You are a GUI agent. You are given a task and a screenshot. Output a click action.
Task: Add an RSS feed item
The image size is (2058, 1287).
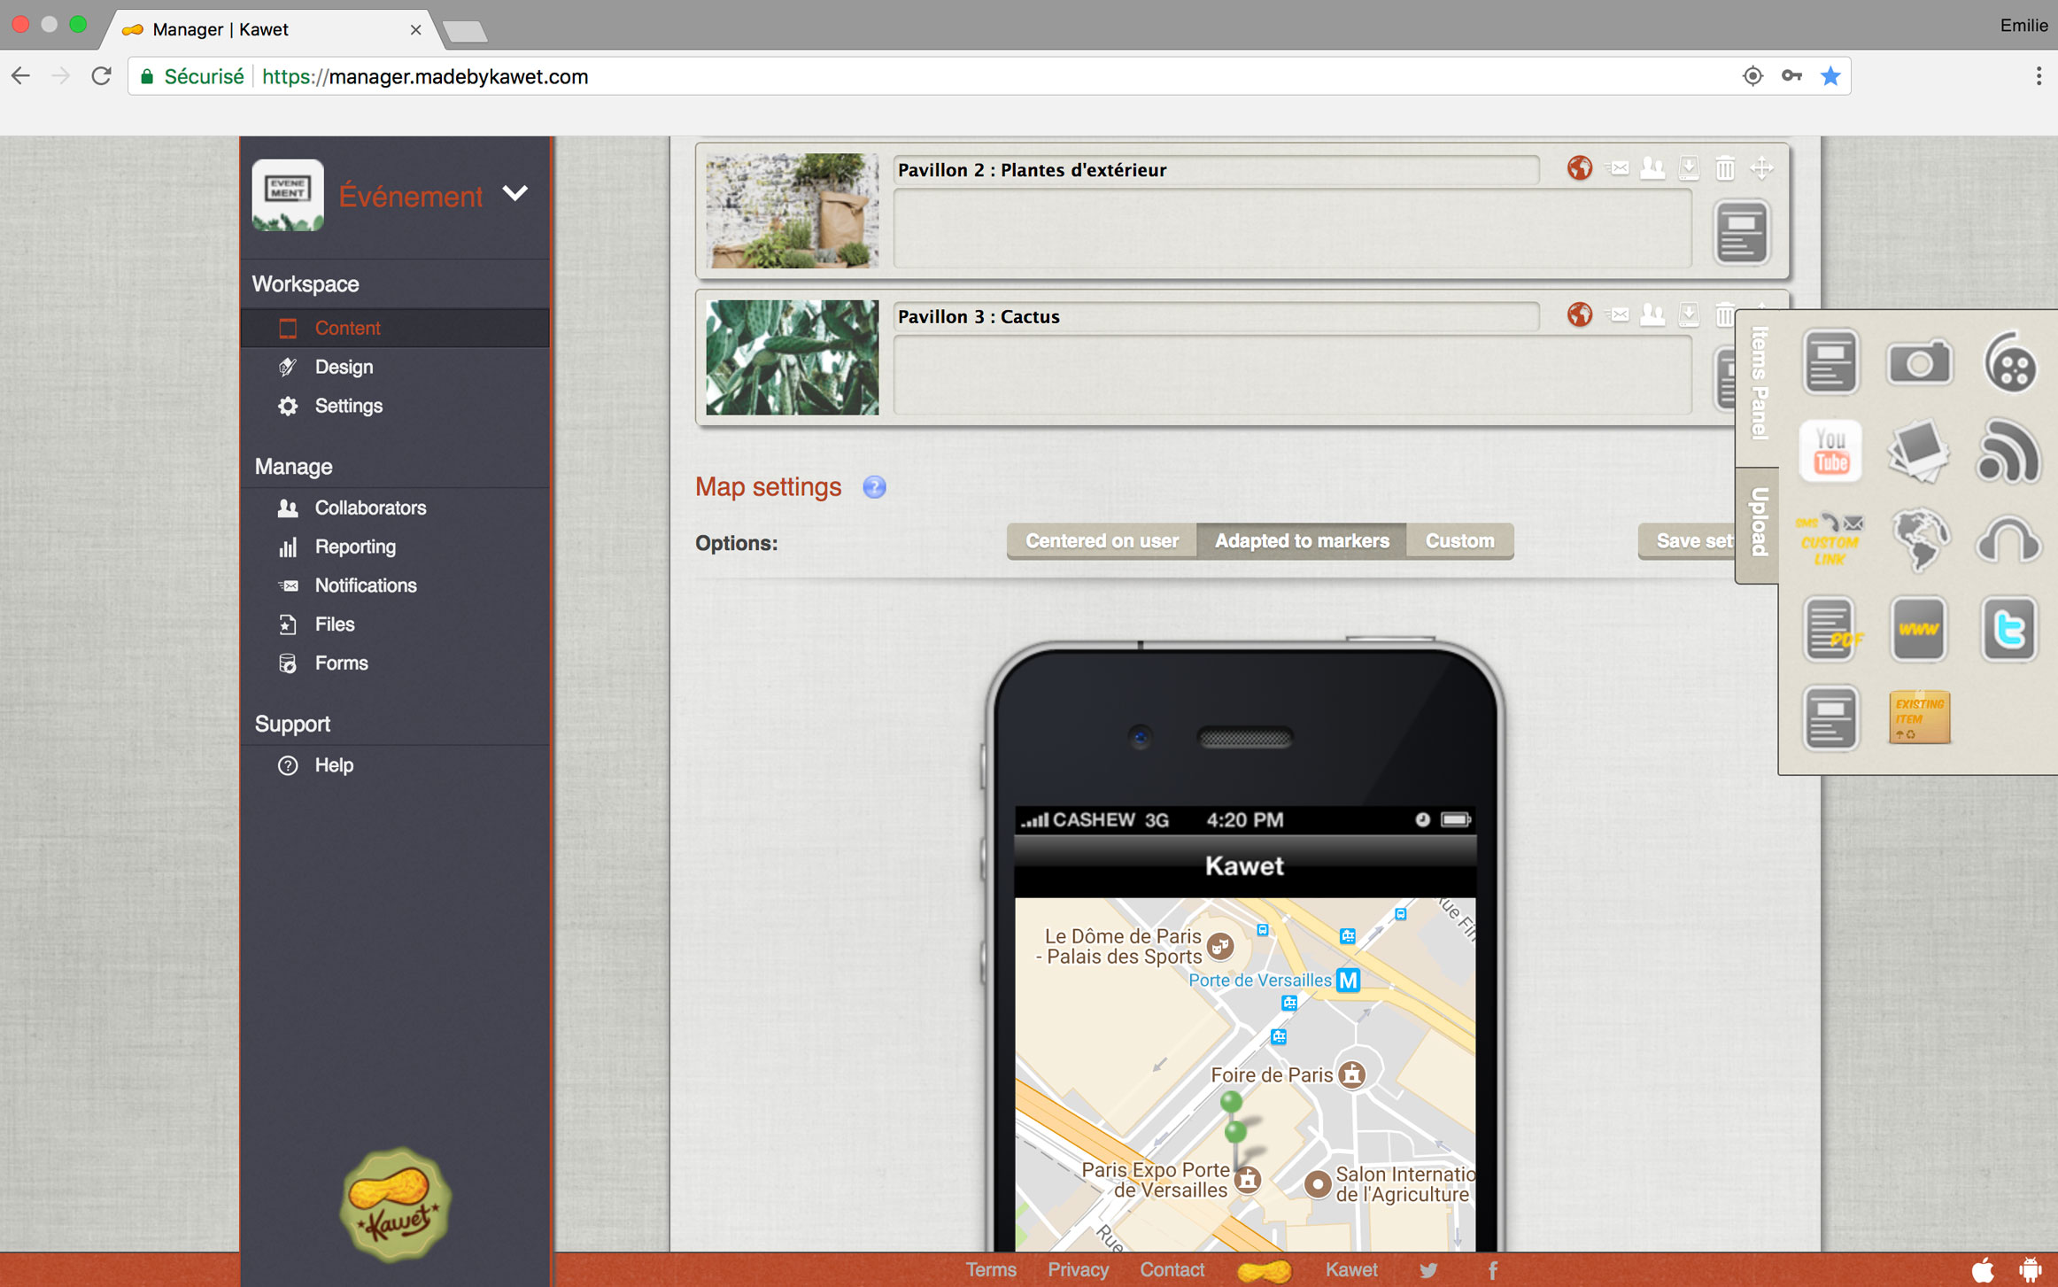[2008, 452]
